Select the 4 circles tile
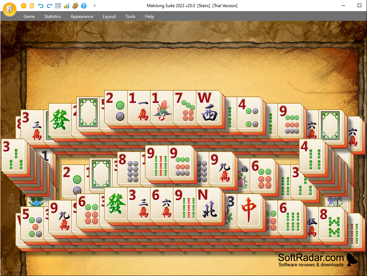Screen dimensions: 367x276 pos(249,114)
